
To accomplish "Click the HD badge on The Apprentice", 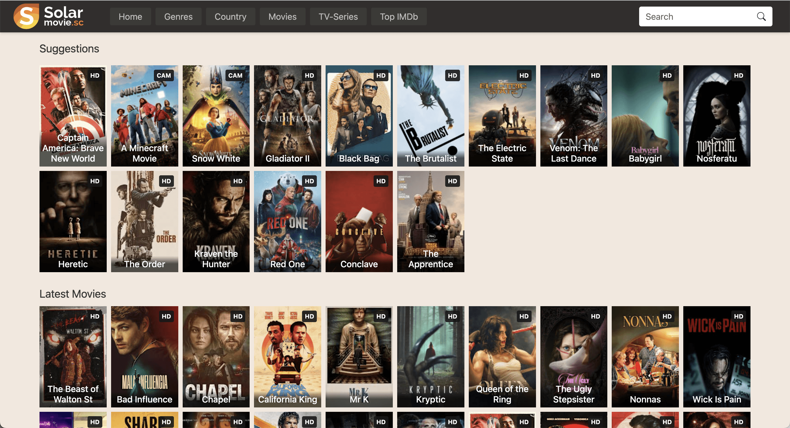I will point(452,181).
